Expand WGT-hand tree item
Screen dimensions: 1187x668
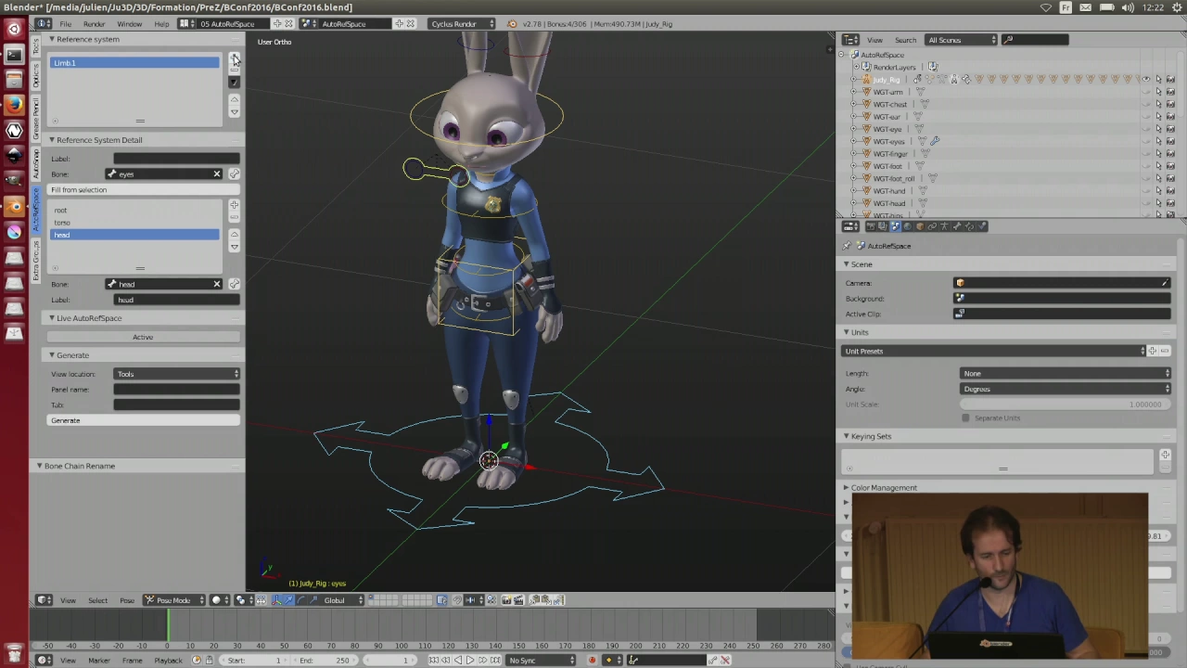pyautogui.click(x=854, y=191)
